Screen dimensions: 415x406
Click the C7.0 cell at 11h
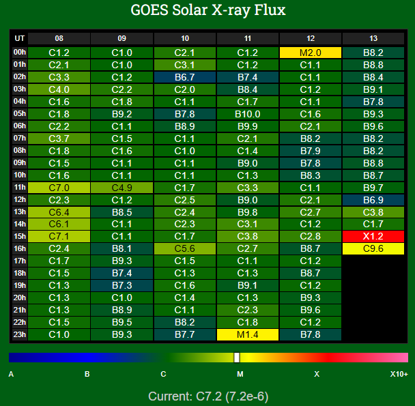59,188
